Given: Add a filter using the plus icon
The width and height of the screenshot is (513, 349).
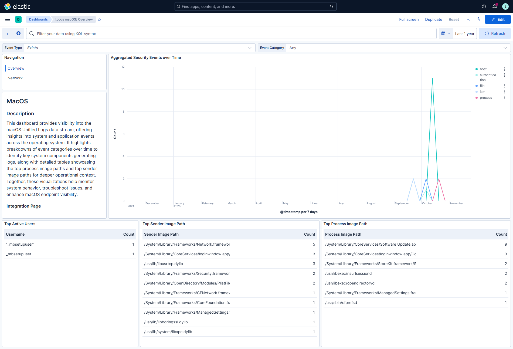Looking at the screenshot, I should 18,33.
